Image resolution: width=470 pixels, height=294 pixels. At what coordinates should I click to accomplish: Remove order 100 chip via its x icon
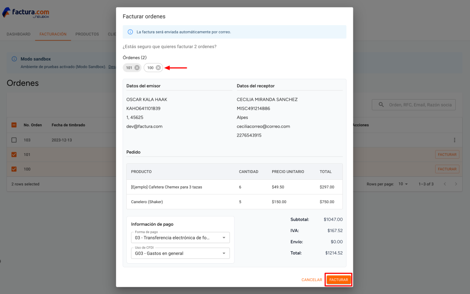pos(158,68)
